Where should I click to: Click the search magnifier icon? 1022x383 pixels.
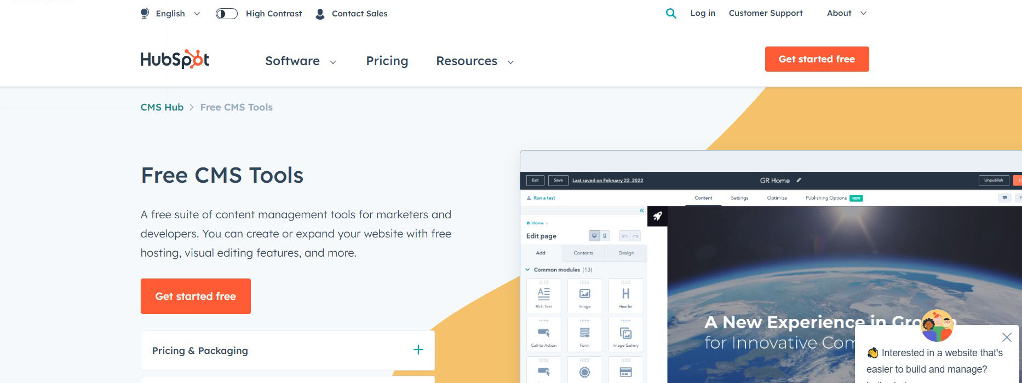pyautogui.click(x=671, y=14)
